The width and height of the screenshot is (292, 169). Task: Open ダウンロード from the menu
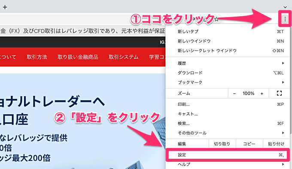pyautogui.click(x=228, y=73)
